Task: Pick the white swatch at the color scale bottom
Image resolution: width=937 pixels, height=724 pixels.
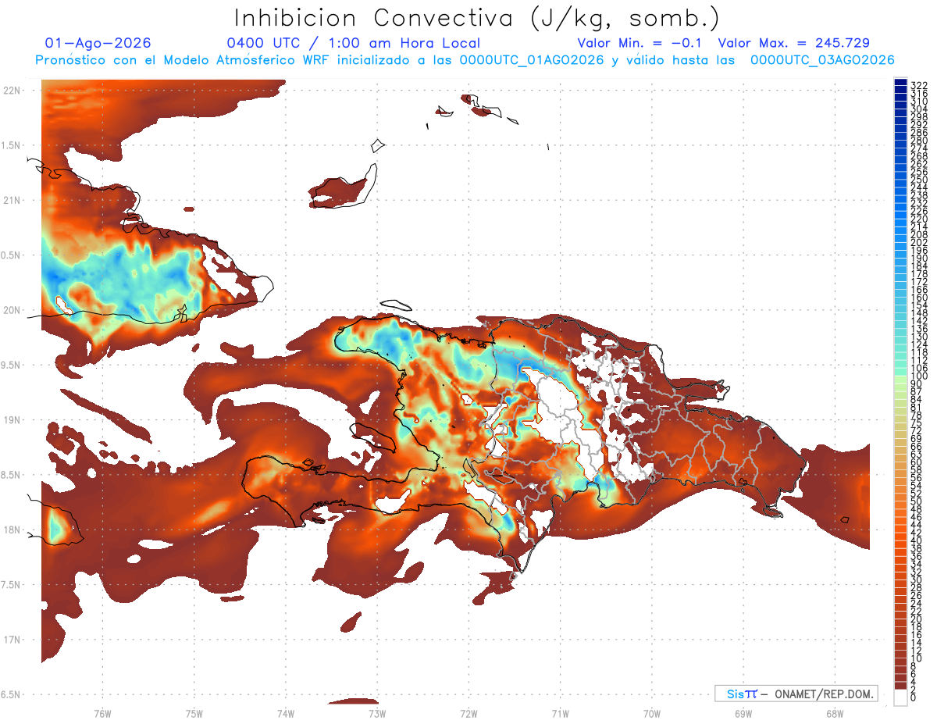Action: click(901, 697)
